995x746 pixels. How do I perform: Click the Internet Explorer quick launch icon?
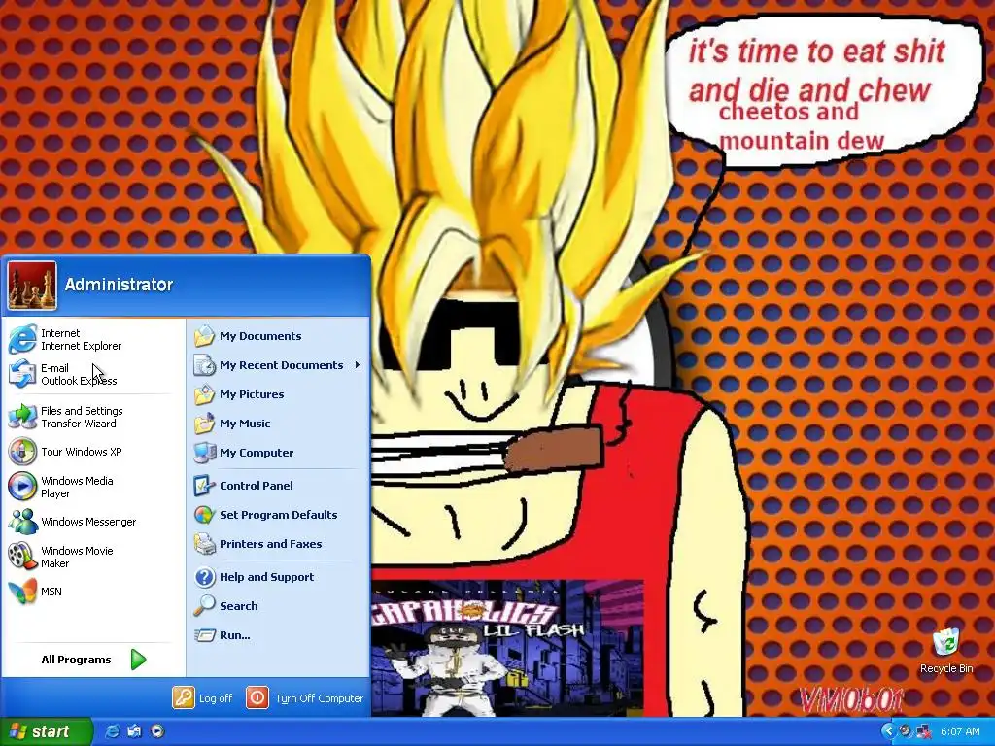112,731
